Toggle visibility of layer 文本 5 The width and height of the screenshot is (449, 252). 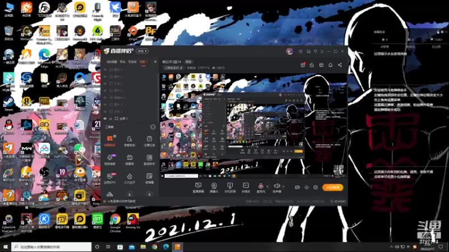click(x=105, y=83)
